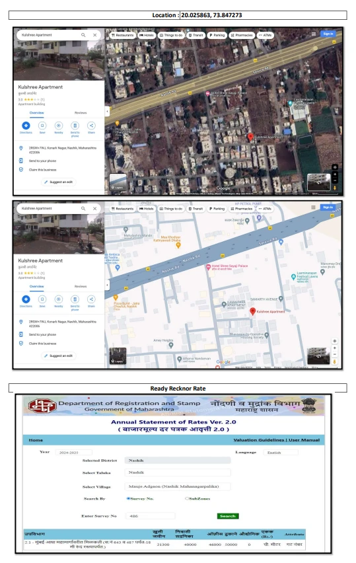This screenshot has width=356, height=563.
Task: Select the Survey No. radio button
Action: [128, 498]
